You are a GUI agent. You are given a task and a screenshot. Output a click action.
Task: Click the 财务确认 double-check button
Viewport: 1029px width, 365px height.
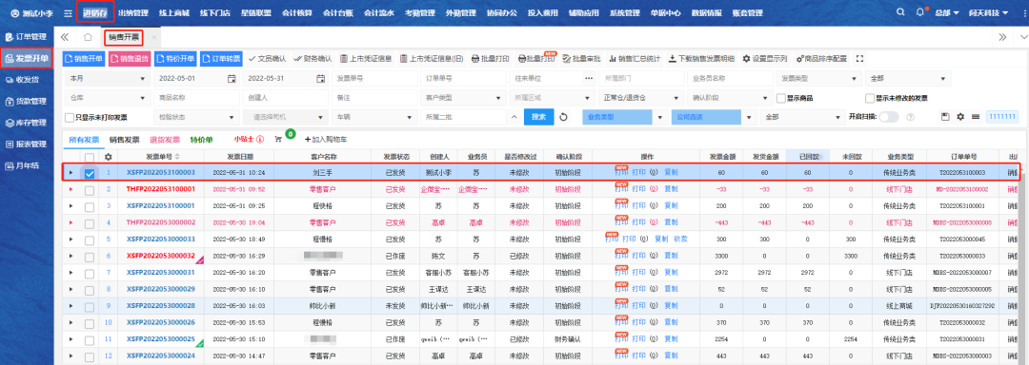coord(313,59)
